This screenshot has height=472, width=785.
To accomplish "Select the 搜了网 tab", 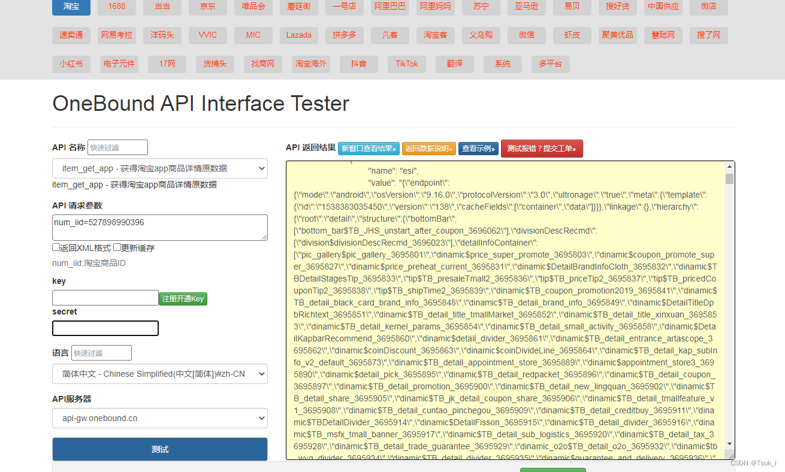I will point(709,35).
